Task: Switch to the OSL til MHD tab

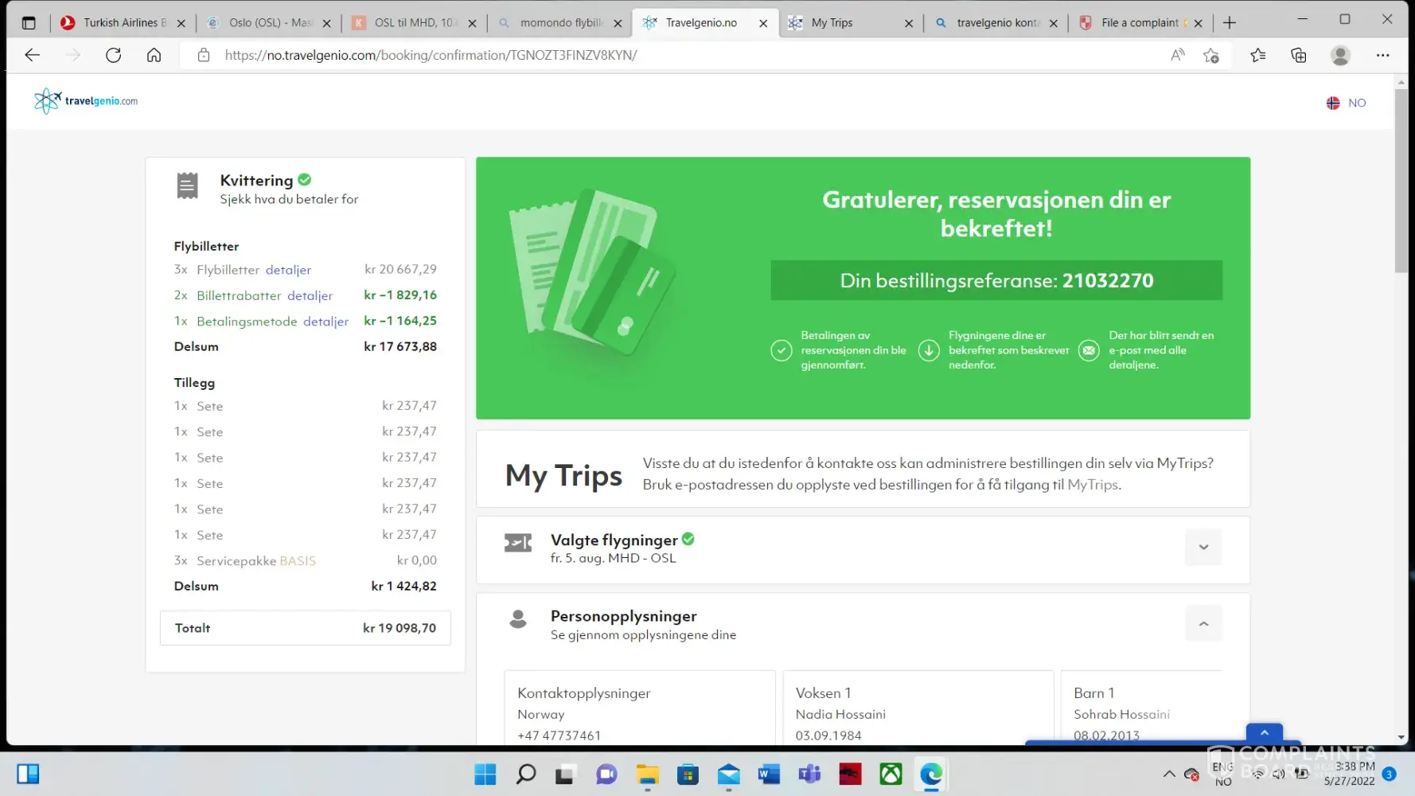Action: tap(414, 23)
